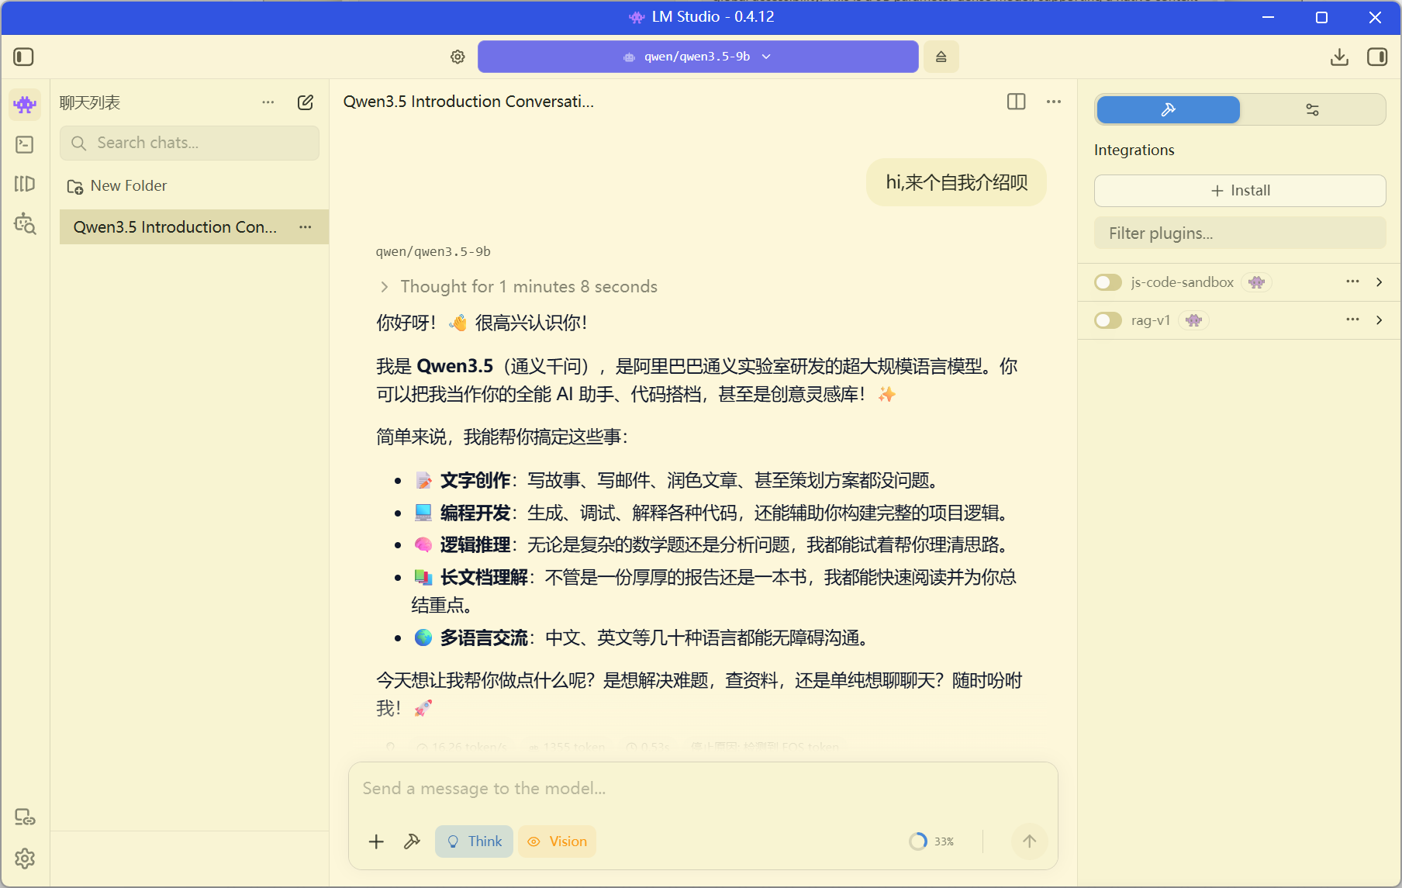Open the local server link icon
The width and height of the screenshot is (1402, 888).
25,817
